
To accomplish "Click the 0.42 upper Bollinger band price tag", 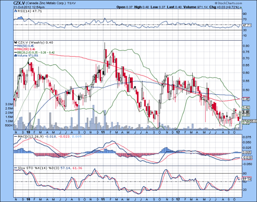I will (246, 107).
